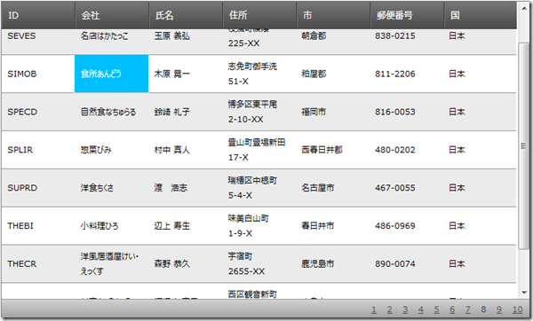Select the name 玉原 義弘
Image resolution: width=533 pixels, height=321 pixels.
[172, 36]
